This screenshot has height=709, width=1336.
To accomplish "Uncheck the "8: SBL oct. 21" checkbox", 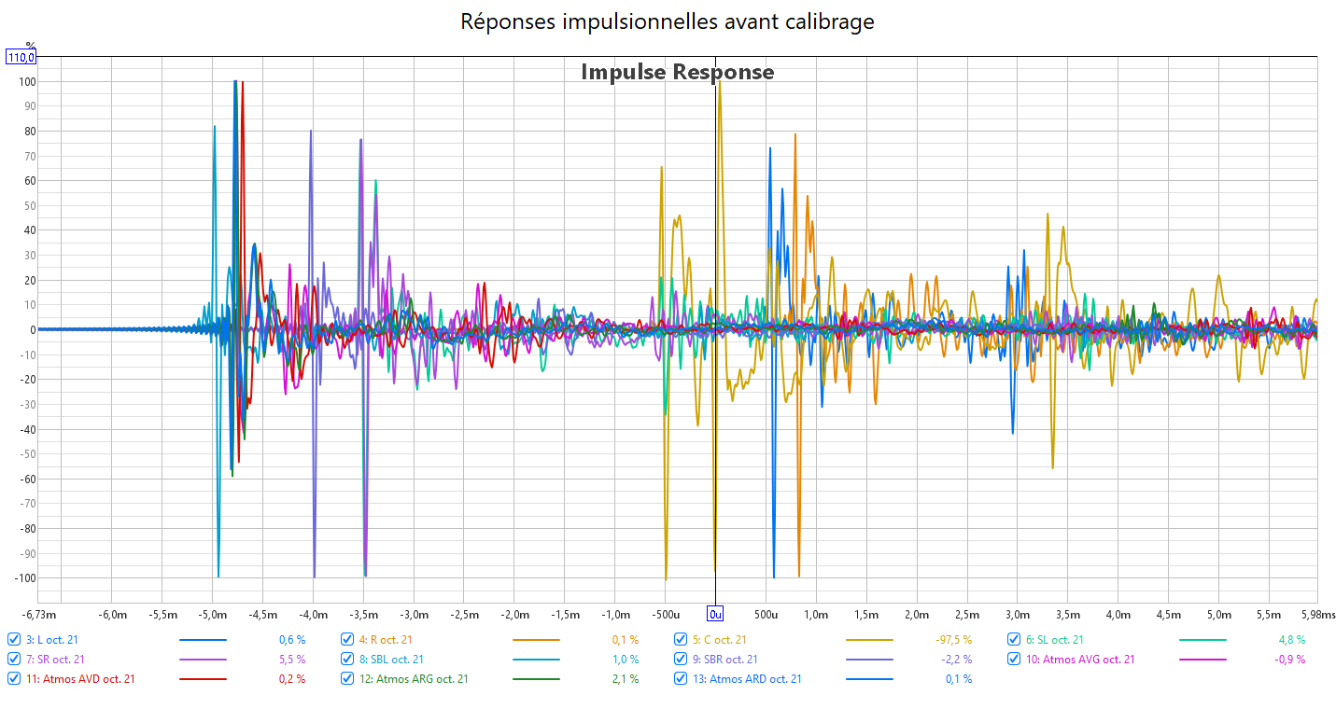I will 347,660.
